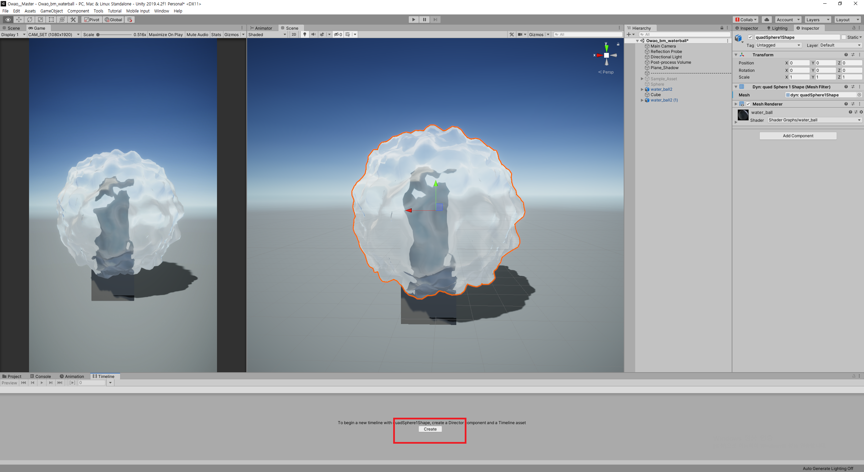
Task: Disable the Mesh Renderer component checkbox
Action: point(748,104)
